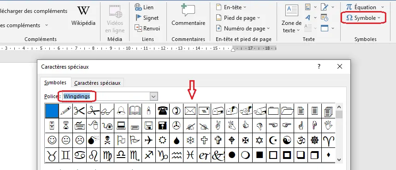Select the Pisces zodiac symbol
396x170 pixels.
190,155
